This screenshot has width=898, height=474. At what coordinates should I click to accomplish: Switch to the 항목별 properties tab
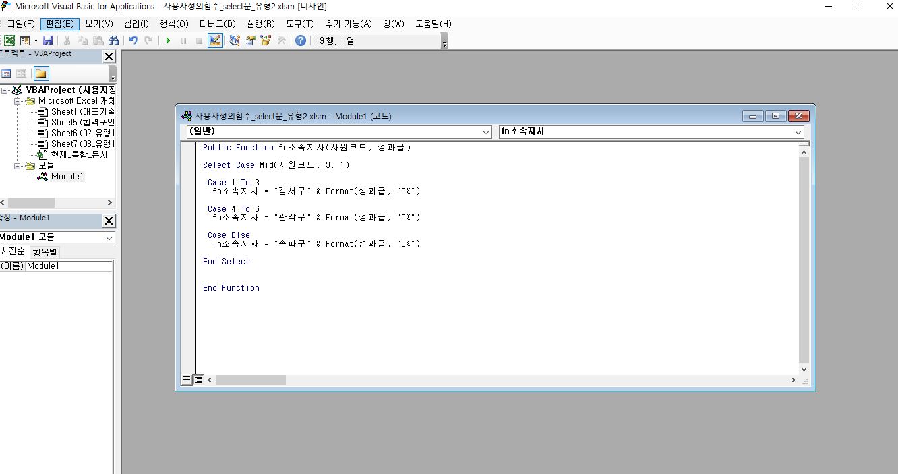pos(45,251)
